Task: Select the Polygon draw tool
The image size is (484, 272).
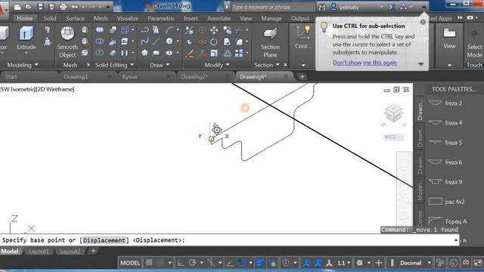Action: click(144, 53)
